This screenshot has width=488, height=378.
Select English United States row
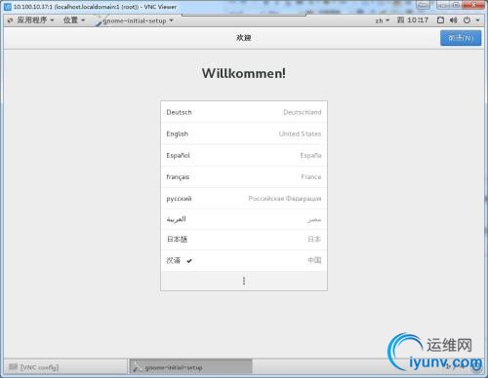coord(244,133)
